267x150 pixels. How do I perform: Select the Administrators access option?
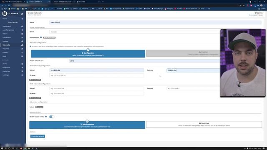tap(87, 125)
